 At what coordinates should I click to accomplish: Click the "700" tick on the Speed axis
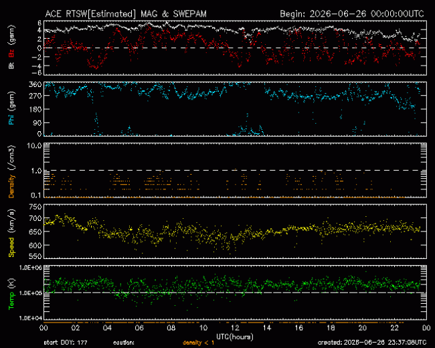click(35, 218)
